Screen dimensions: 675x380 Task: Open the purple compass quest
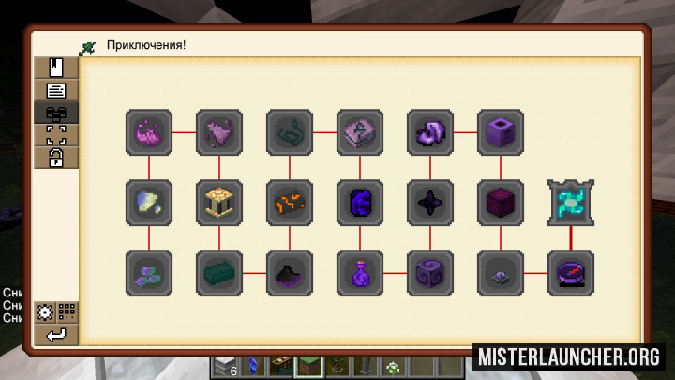pyautogui.click(x=571, y=273)
